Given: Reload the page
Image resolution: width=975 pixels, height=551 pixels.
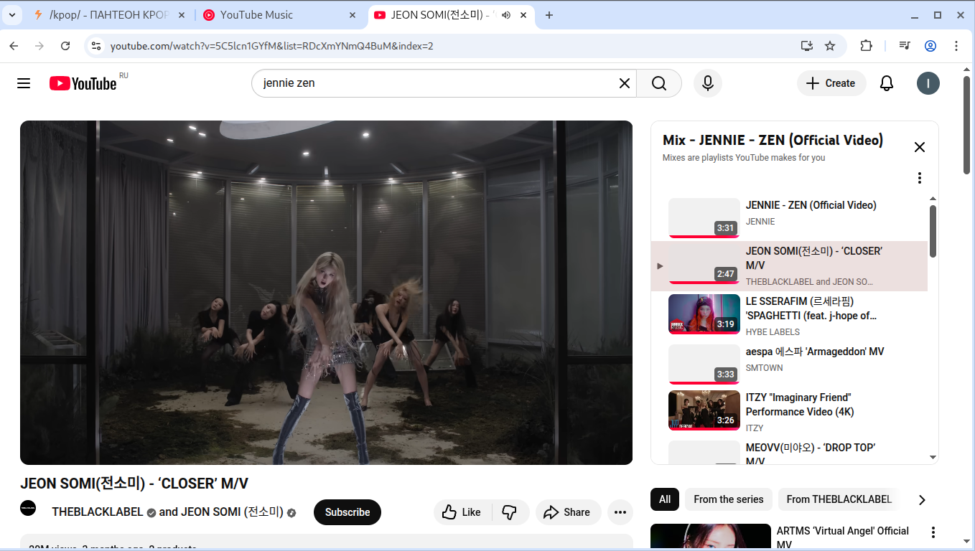Looking at the screenshot, I should (x=65, y=46).
